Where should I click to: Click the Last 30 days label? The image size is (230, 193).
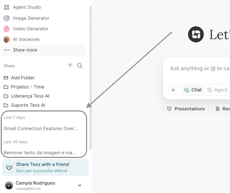tap(16, 142)
